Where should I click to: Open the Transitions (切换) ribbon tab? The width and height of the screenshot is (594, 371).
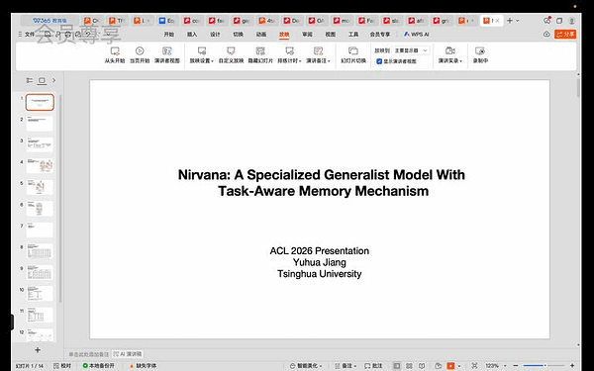pyautogui.click(x=238, y=35)
